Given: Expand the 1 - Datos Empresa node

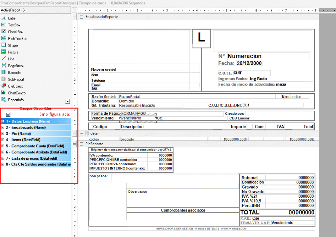Looking at the screenshot, I should [x=3, y=121].
